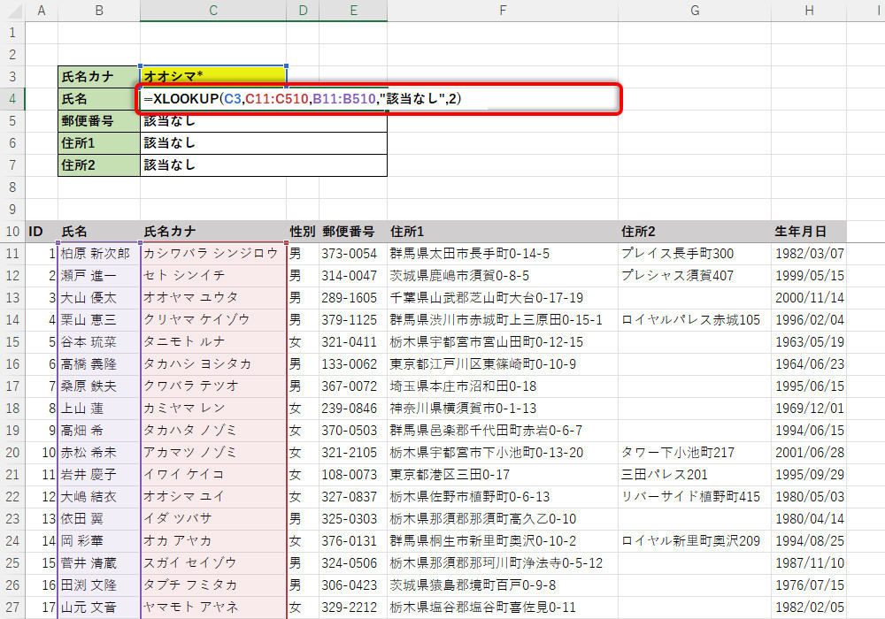Select column F header

[x=503, y=10]
